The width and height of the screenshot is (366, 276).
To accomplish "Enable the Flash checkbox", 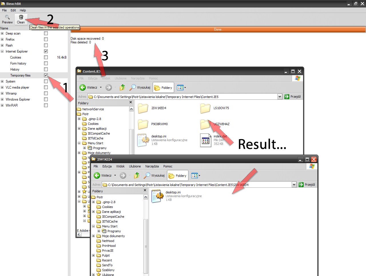I will (46, 45).
